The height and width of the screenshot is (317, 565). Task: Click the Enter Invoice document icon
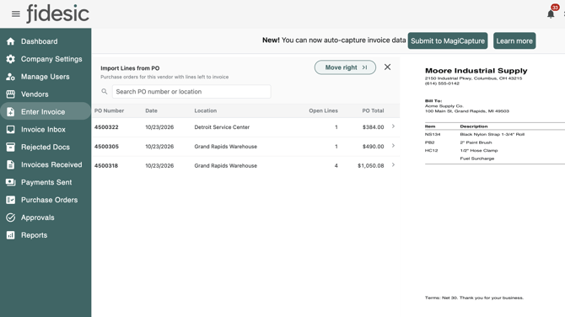point(10,112)
